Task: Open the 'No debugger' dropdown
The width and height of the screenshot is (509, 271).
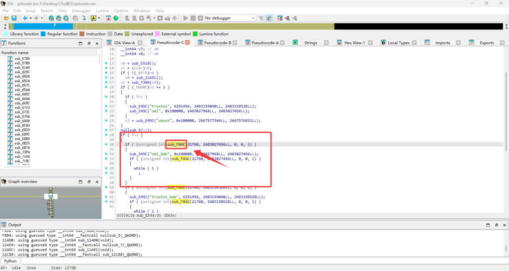Action: (230, 18)
